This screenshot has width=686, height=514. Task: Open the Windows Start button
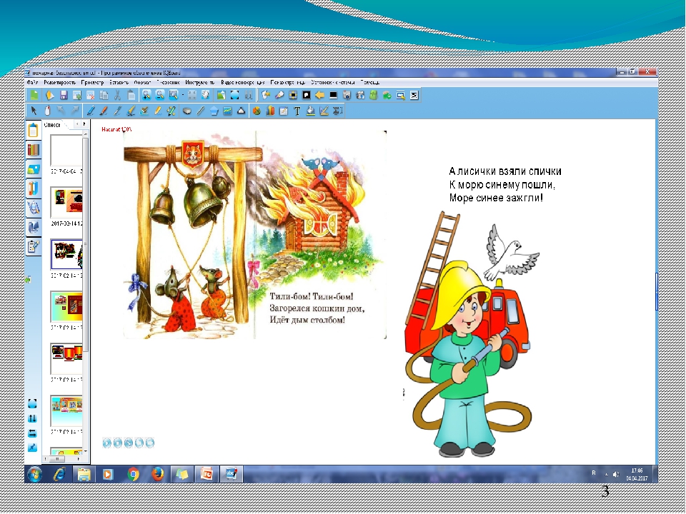tap(34, 474)
